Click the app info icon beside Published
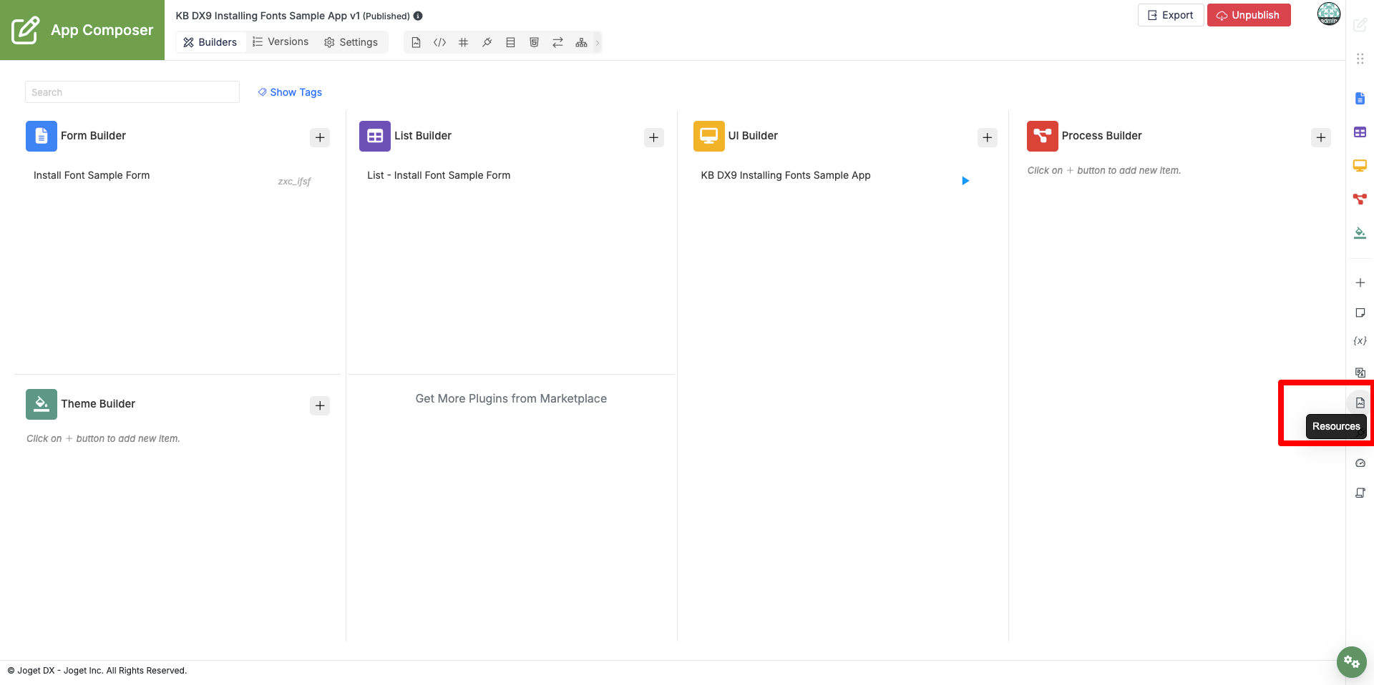 click(418, 16)
